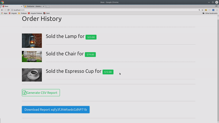
Task: Click the browser back arrow
Action: [2, 10]
